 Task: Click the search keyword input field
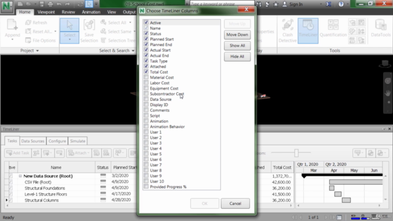click(x=222, y=4)
